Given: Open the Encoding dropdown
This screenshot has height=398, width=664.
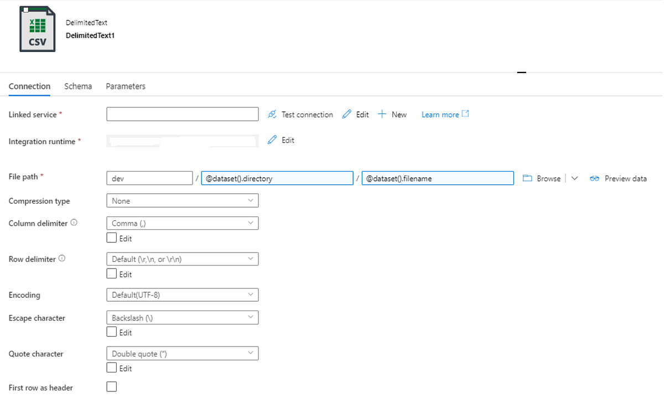Looking at the screenshot, I should [x=182, y=294].
